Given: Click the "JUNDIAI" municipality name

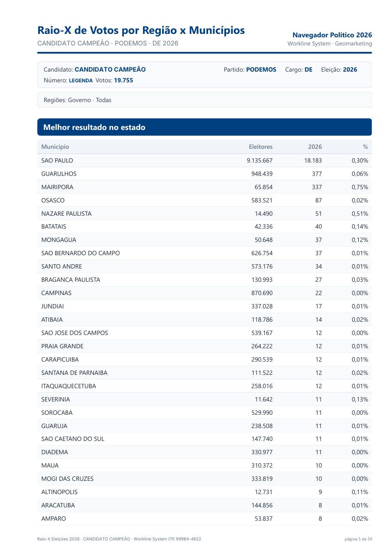Looking at the screenshot, I should (52, 306).
